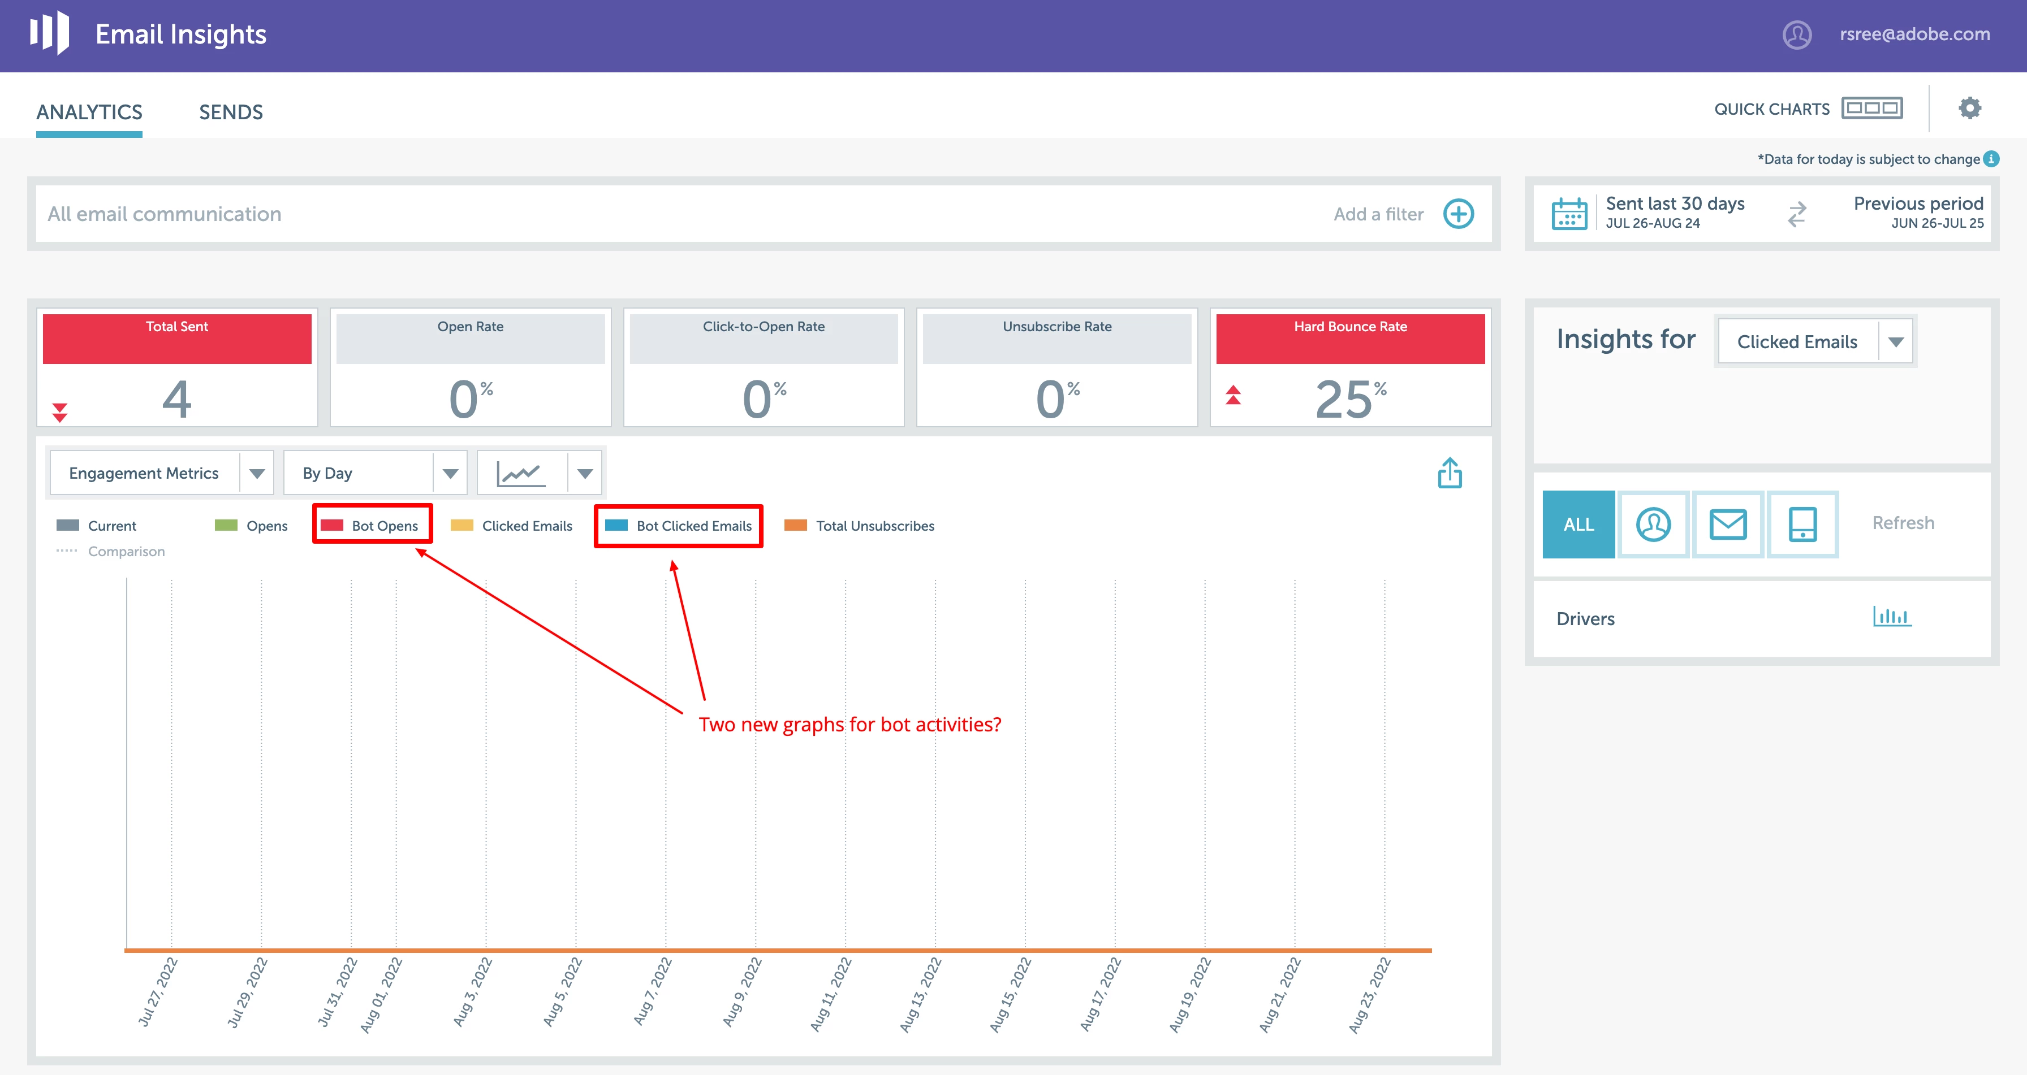This screenshot has width=2027, height=1075.
Task: Switch to the Analytics tab
Action: [x=89, y=112]
